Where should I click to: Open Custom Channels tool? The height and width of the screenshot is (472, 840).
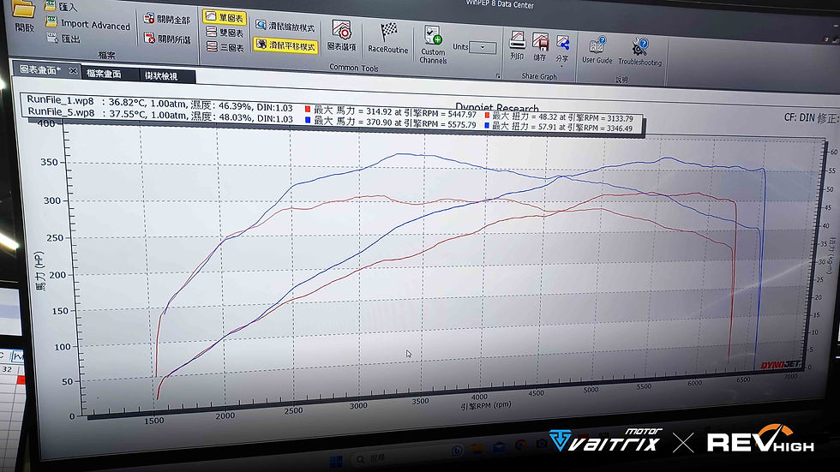point(433,45)
